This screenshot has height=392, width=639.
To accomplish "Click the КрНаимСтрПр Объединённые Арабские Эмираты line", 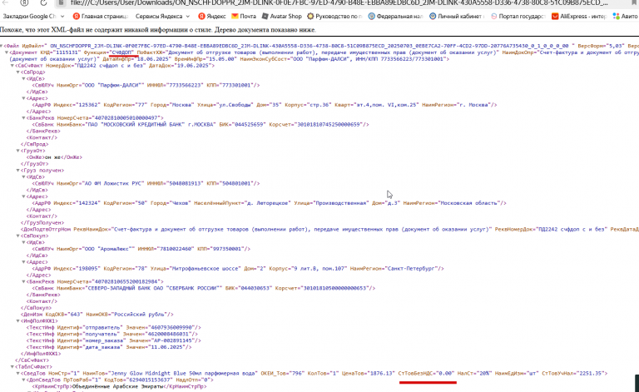I will 120,386.
